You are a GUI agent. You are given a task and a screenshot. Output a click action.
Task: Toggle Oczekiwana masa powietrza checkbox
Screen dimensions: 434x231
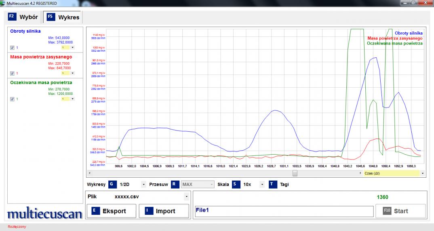12,99
